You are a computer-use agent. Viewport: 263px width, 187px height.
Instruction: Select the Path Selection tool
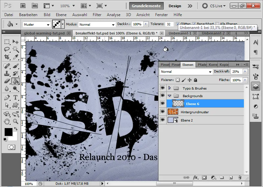click(x=7, y=105)
